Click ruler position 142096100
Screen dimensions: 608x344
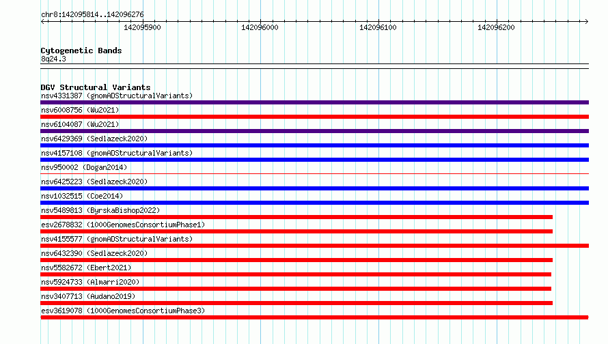(x=378, y=27)
